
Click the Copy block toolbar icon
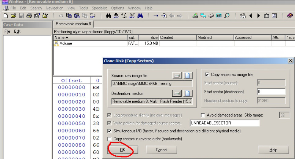[x=69, y=16]
